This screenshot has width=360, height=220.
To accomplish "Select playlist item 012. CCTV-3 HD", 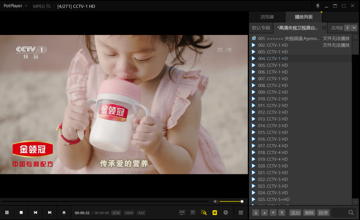I will coord(300,112).
